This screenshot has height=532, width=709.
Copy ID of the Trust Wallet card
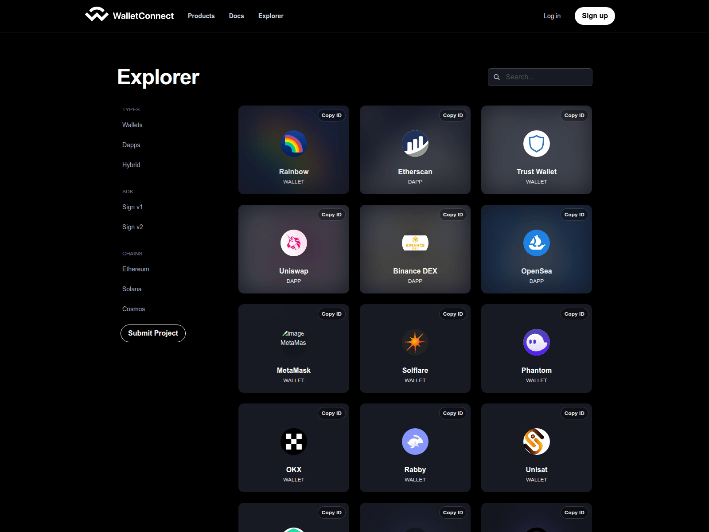click(574, 115)
